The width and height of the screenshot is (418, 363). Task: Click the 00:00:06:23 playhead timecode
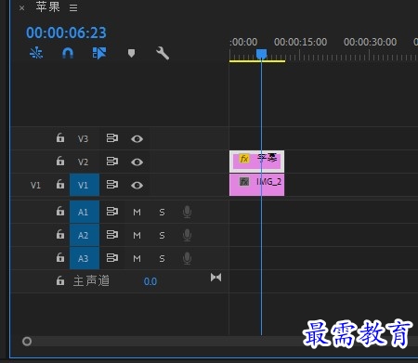[66, 32]
